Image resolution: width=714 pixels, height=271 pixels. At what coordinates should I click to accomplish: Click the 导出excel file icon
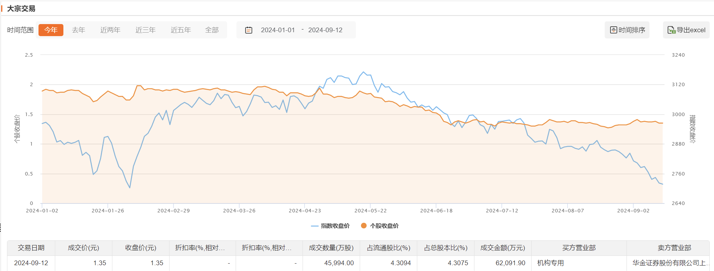[671, 30]
